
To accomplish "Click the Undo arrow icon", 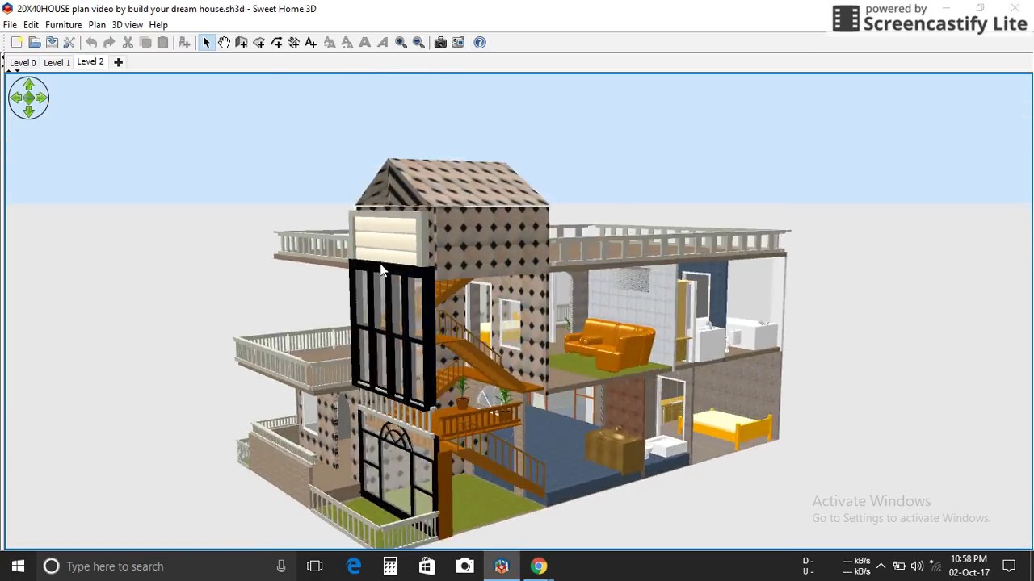I will [x=91, y=42].
